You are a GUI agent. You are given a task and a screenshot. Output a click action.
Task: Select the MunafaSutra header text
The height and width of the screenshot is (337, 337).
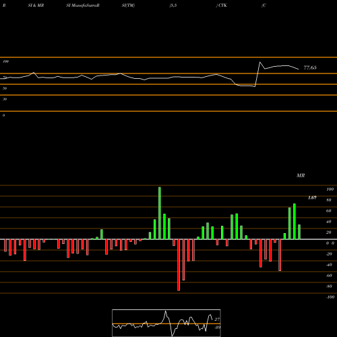point(83,5)
